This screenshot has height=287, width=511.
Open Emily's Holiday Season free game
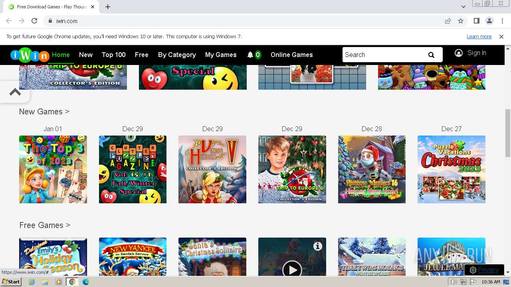(x=53, y=257)
